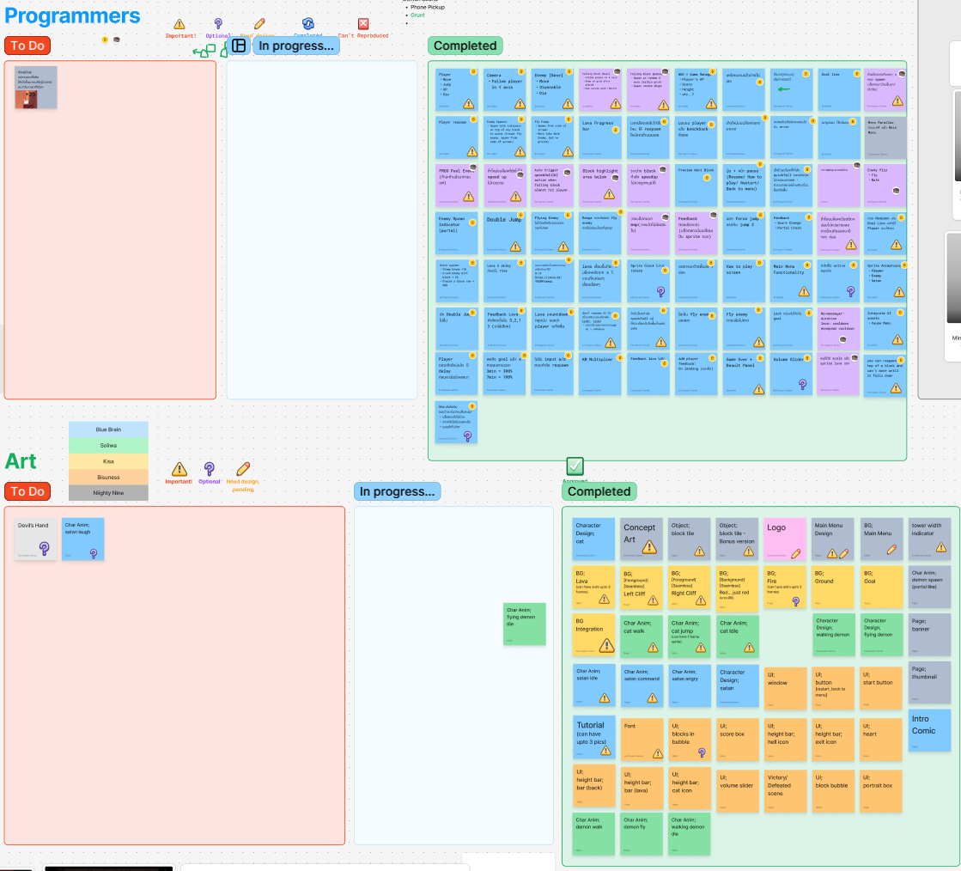Click warning icon on Main Menu Functionality note
Screen dimensions: 961x871
tap(804, 291)
